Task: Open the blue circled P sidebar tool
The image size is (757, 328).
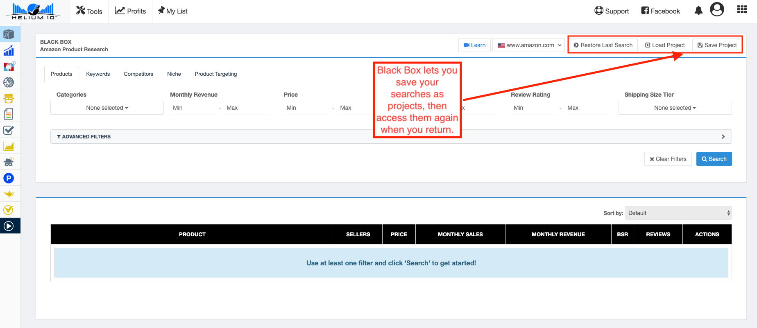Action: coord(9,178)
